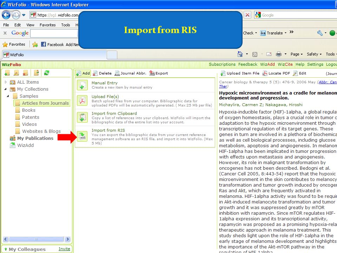
Task: Click the Upload File(s) PDF icon
Action: (x=82, y=100)
